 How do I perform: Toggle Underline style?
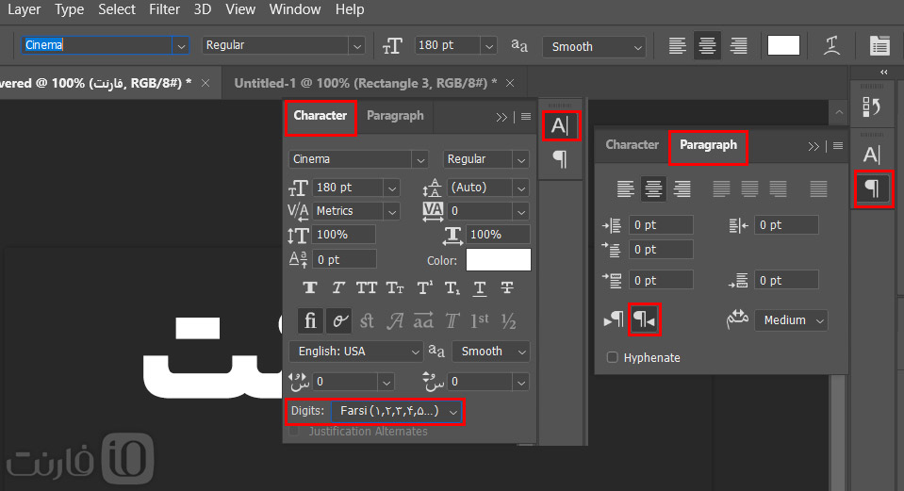click(x=480, y=287)
